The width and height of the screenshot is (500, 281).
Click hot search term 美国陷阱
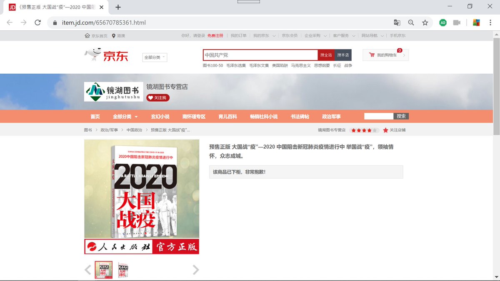click(280, 66)
